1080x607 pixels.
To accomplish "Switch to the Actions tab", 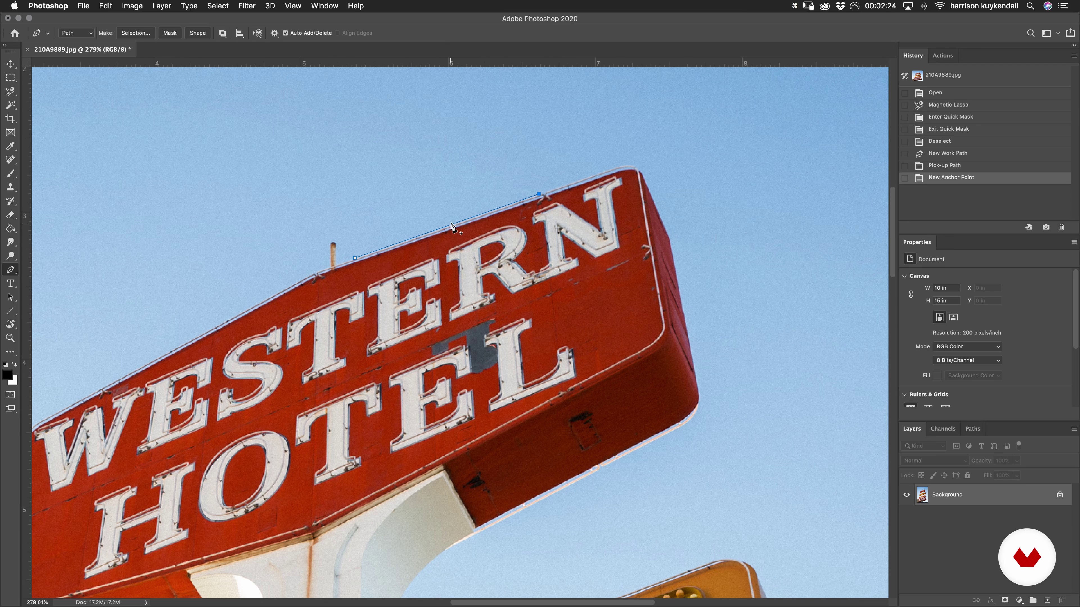I will click(x=942, y=56).
